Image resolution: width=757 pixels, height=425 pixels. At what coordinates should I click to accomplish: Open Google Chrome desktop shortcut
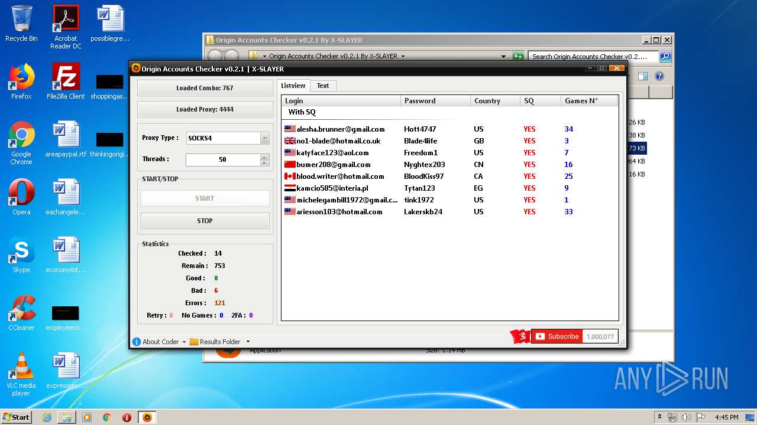(x=21, y=143)
